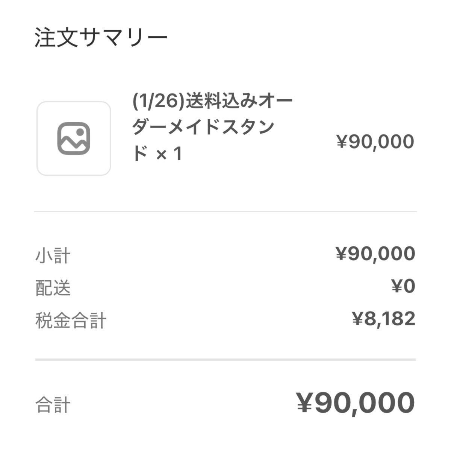The height and width of the screenshot is (456, 451).
Task: Click the image placeholder icon
Action: tap(74, 138)
